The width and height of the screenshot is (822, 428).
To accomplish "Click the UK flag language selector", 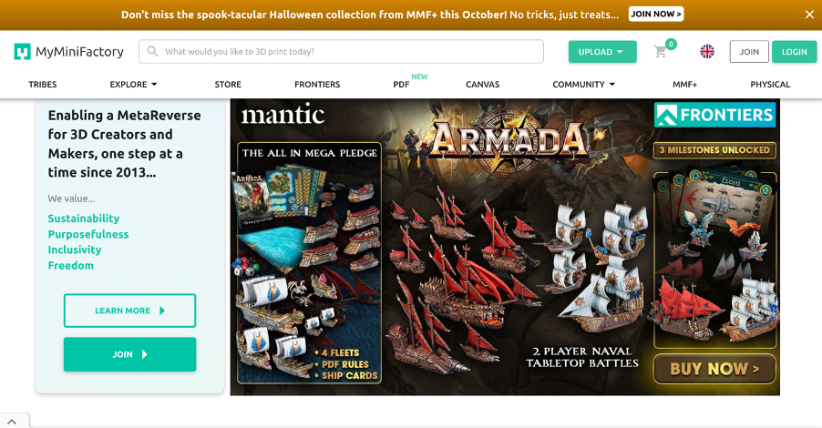I will click(x=707, y=51).
